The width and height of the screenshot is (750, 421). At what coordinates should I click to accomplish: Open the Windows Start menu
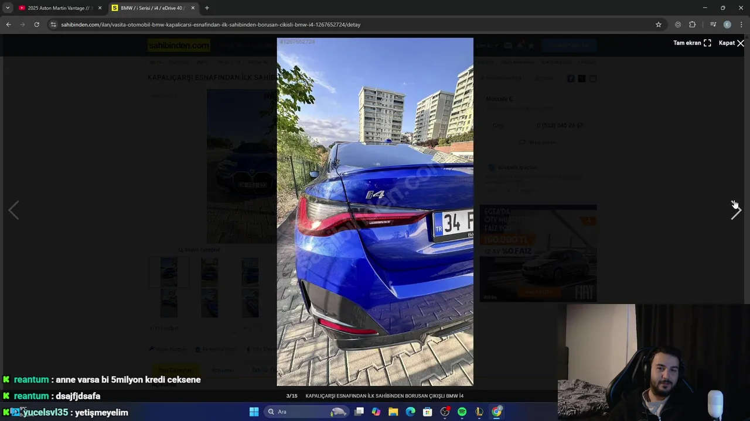pyautogui.click(x=254, y=412)
